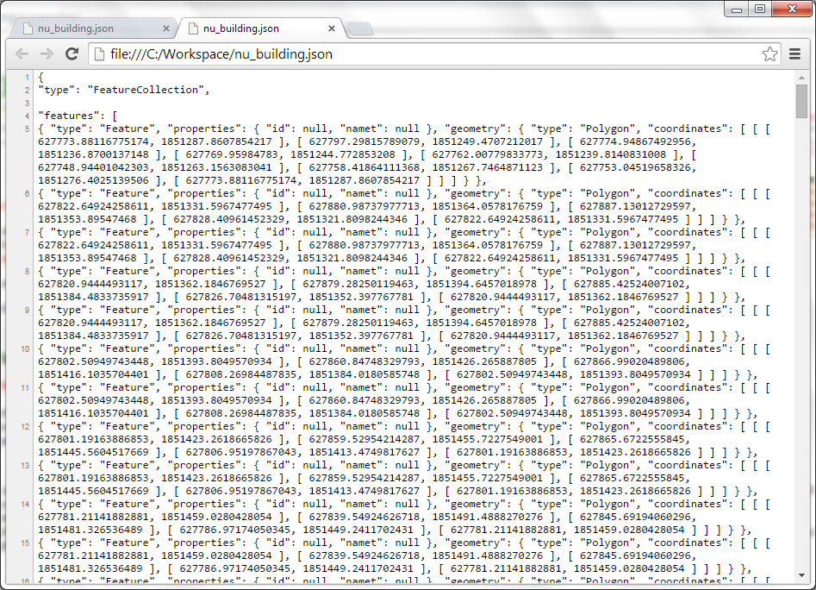Click the value 627762.00779833773
Image resolution: width=816 pixels, height=590 pixels.
[487, 154]
